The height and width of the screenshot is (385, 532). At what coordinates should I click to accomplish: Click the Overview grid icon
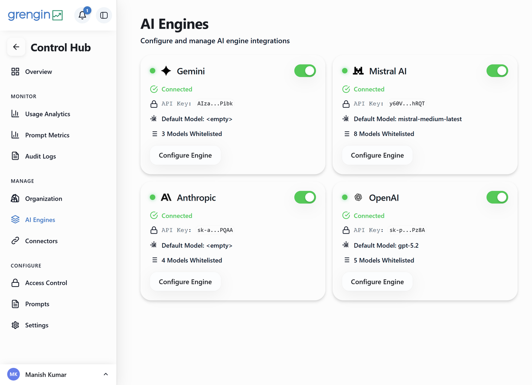pos(15,71)
